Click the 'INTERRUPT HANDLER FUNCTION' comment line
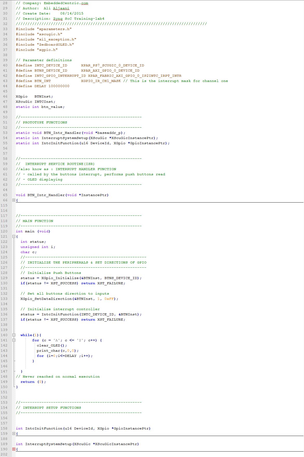The width and height of the screenshot is (304, 457). (66, 169)
